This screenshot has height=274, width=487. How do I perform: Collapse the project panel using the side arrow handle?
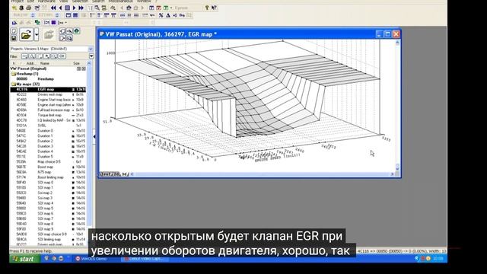coord(94,136)
